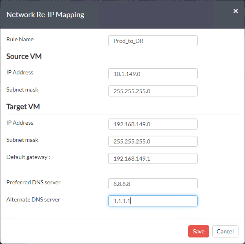Click the 'Alternate DNS server' label
This screenshot has width=245, height=244.
coord(33,199)
